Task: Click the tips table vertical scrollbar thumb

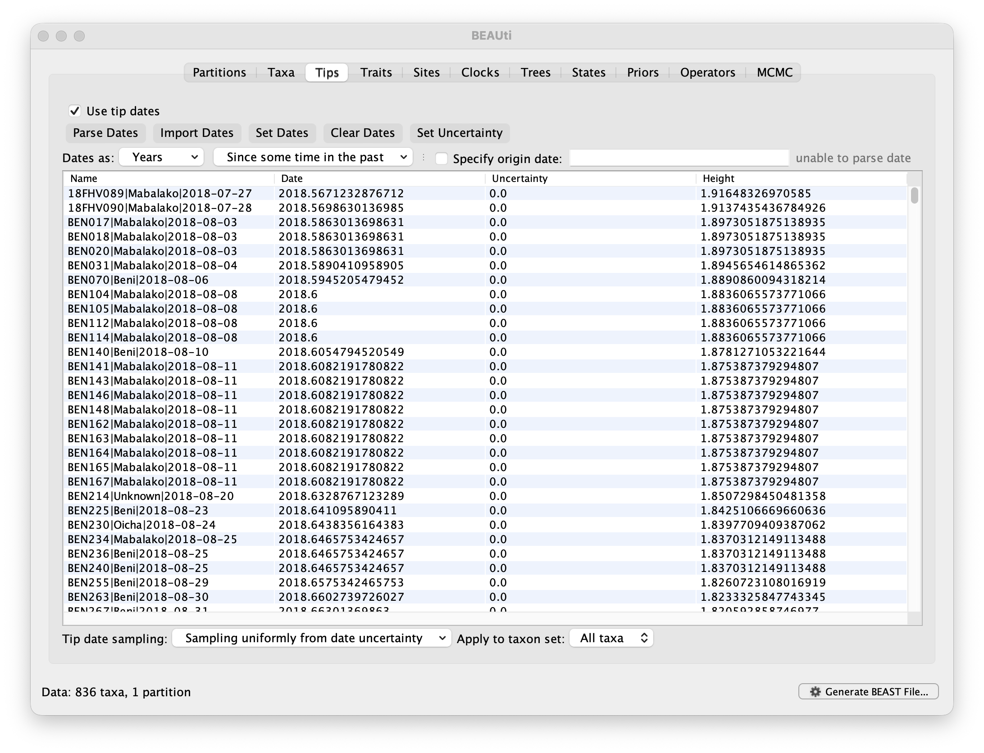Action: pyautogui.click(x=914, y=196)
